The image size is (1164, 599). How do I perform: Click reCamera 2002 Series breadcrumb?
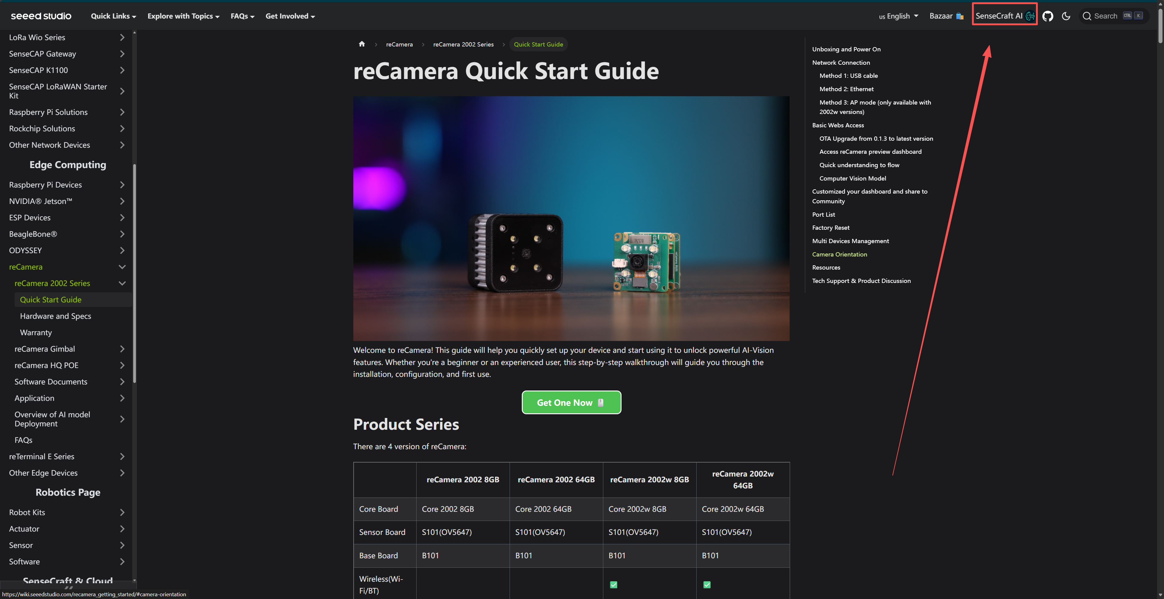coord(463,44)
